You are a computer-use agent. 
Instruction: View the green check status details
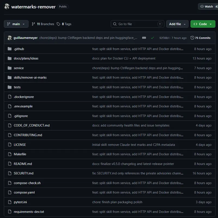coord(152,38)
